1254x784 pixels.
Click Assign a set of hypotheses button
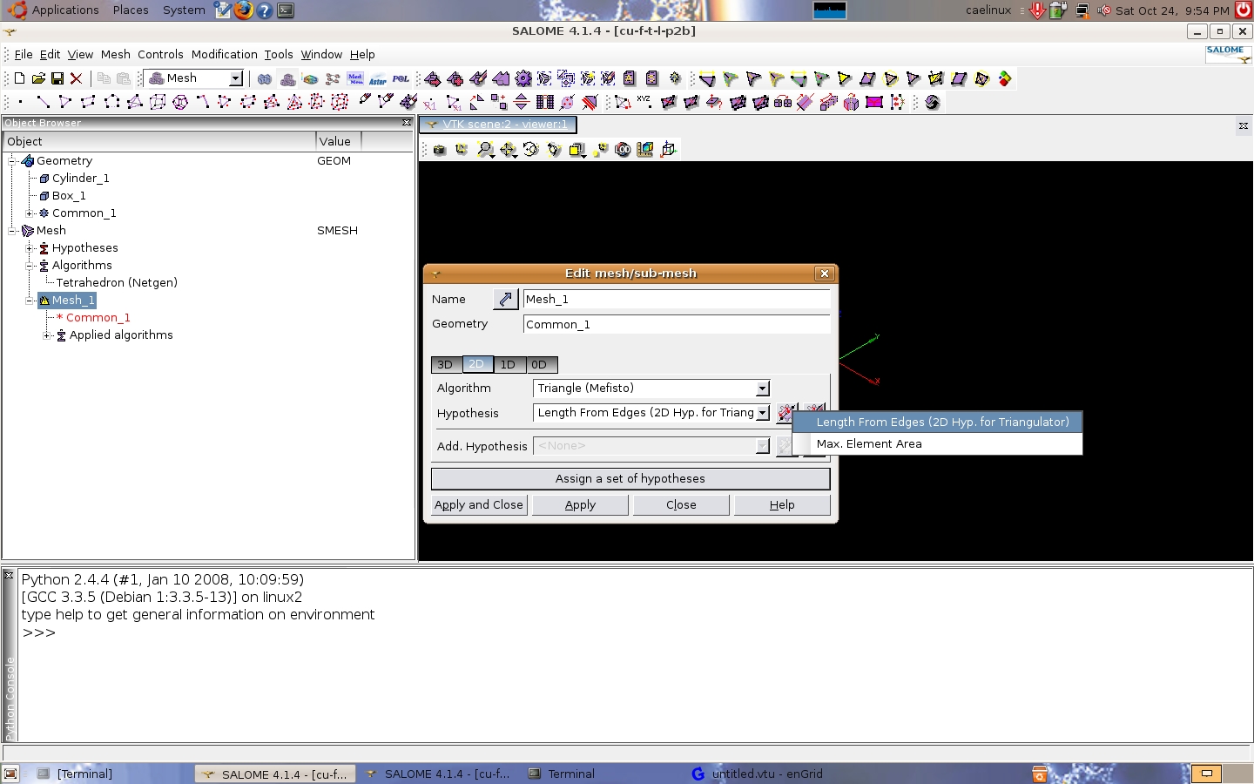point(630,479)
